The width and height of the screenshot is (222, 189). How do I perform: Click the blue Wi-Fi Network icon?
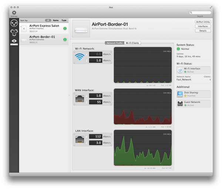coord(79,57)
